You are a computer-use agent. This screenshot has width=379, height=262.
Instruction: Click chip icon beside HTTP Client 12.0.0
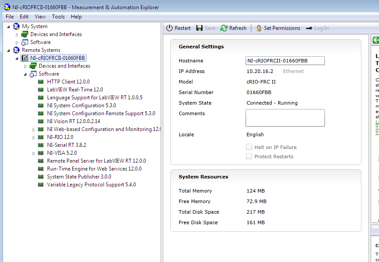[x=40, y=82]
